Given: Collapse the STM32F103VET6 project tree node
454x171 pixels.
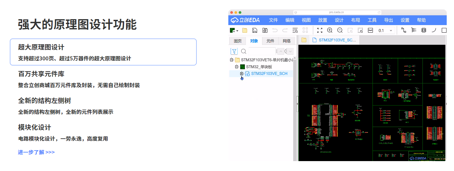Looking at the screenshot, I should [x=232, y=60].
